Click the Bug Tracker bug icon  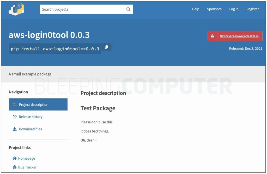15,167
